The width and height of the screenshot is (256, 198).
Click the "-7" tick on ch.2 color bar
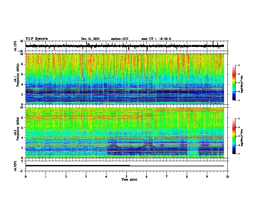tap(239, 154)
